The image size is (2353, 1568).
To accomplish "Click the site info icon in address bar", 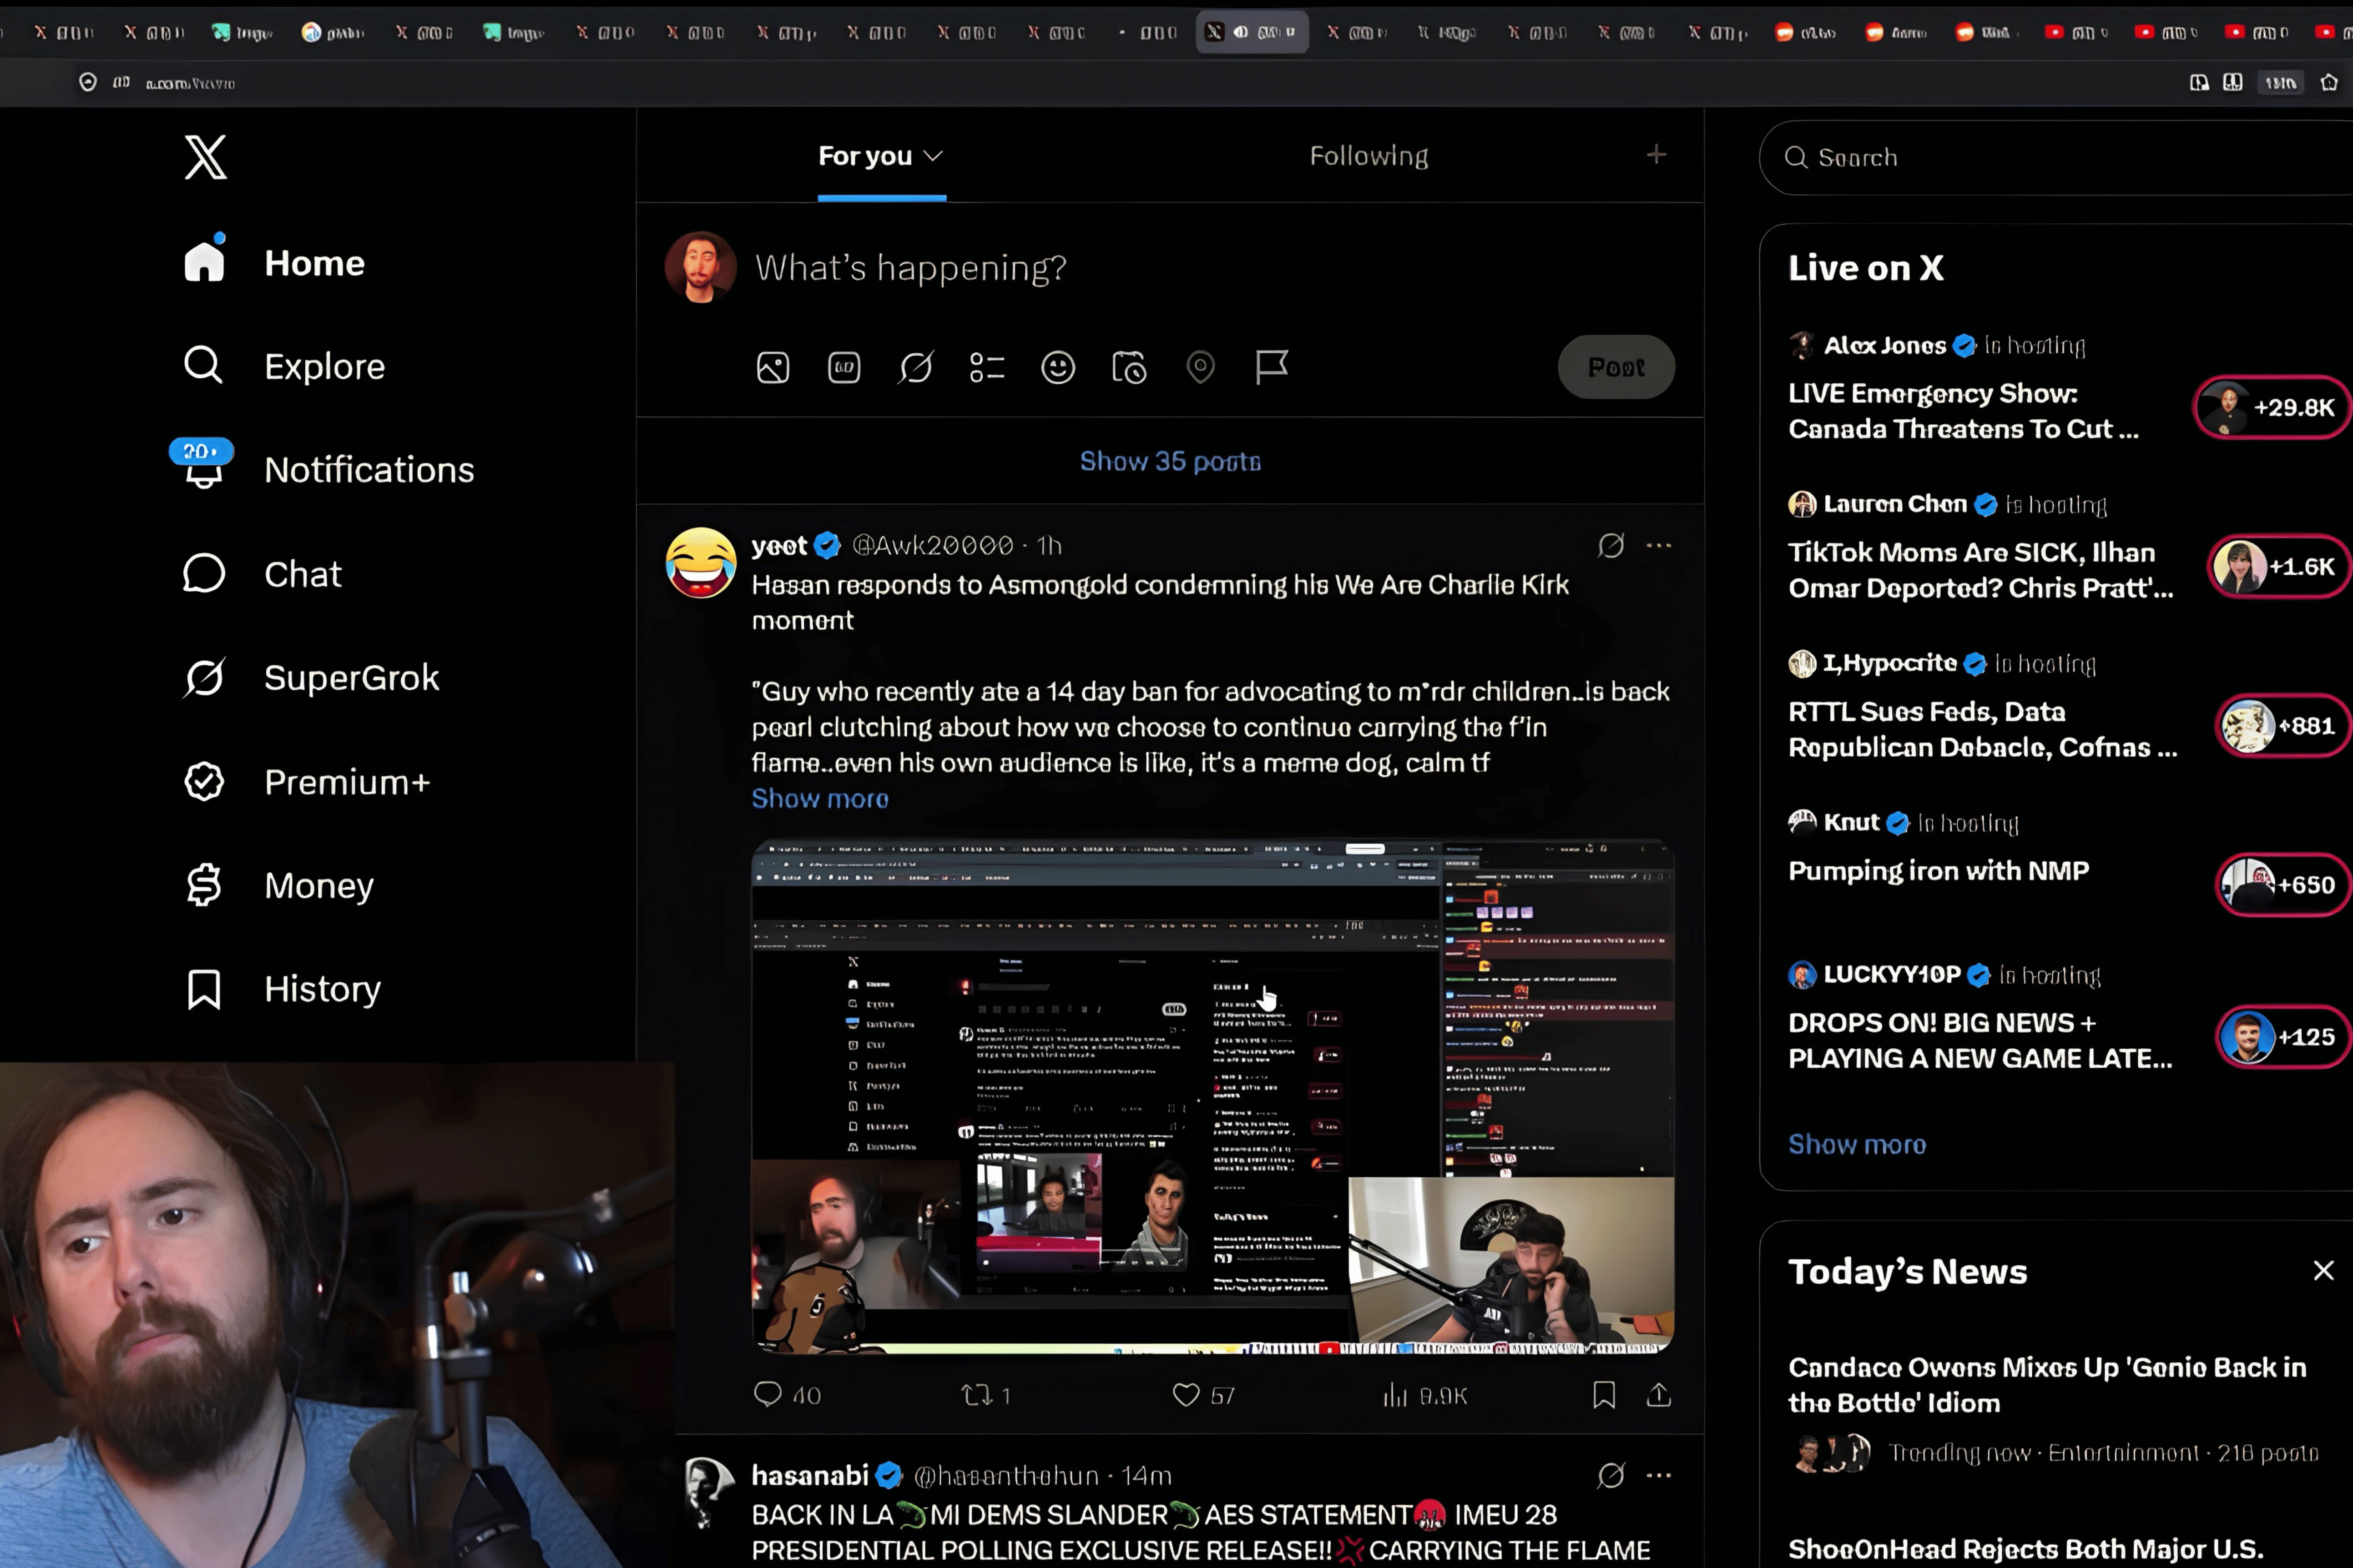I will [x=88, y=82].
